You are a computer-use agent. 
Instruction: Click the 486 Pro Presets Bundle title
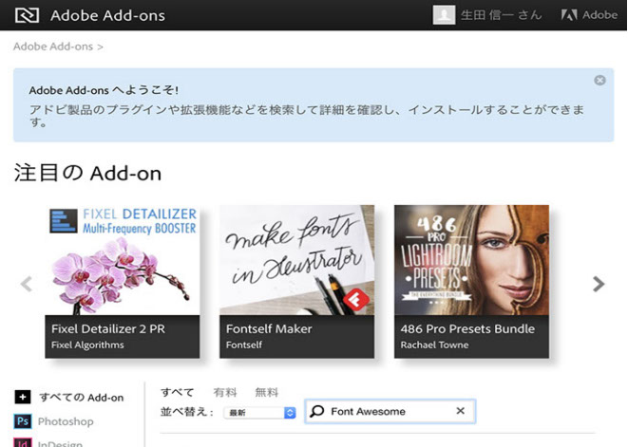tap(467, 329)
